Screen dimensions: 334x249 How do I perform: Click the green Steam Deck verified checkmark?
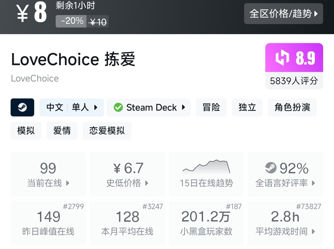118,107
